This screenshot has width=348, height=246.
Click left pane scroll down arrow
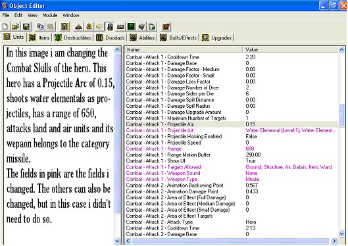click(117, 241)
